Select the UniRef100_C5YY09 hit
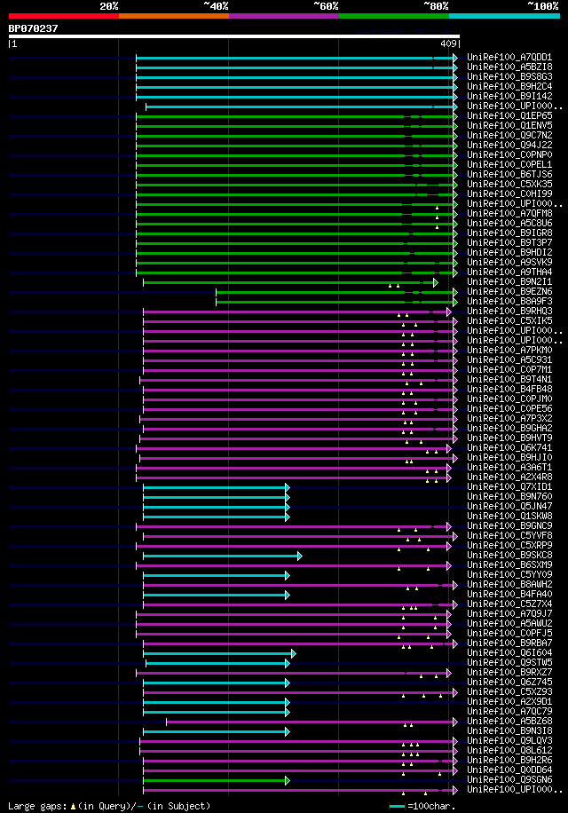Screen dimensions: 568x813 [x=509, y=575]
